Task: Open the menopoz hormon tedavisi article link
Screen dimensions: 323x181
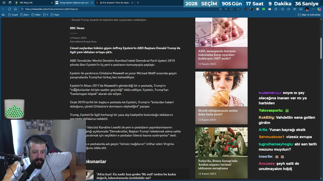Action: click(217, 55)
